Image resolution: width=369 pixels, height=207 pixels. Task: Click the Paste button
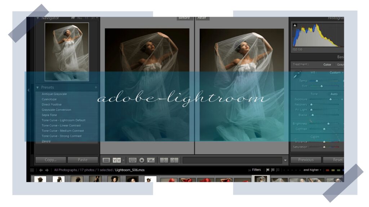pos(83,160)
